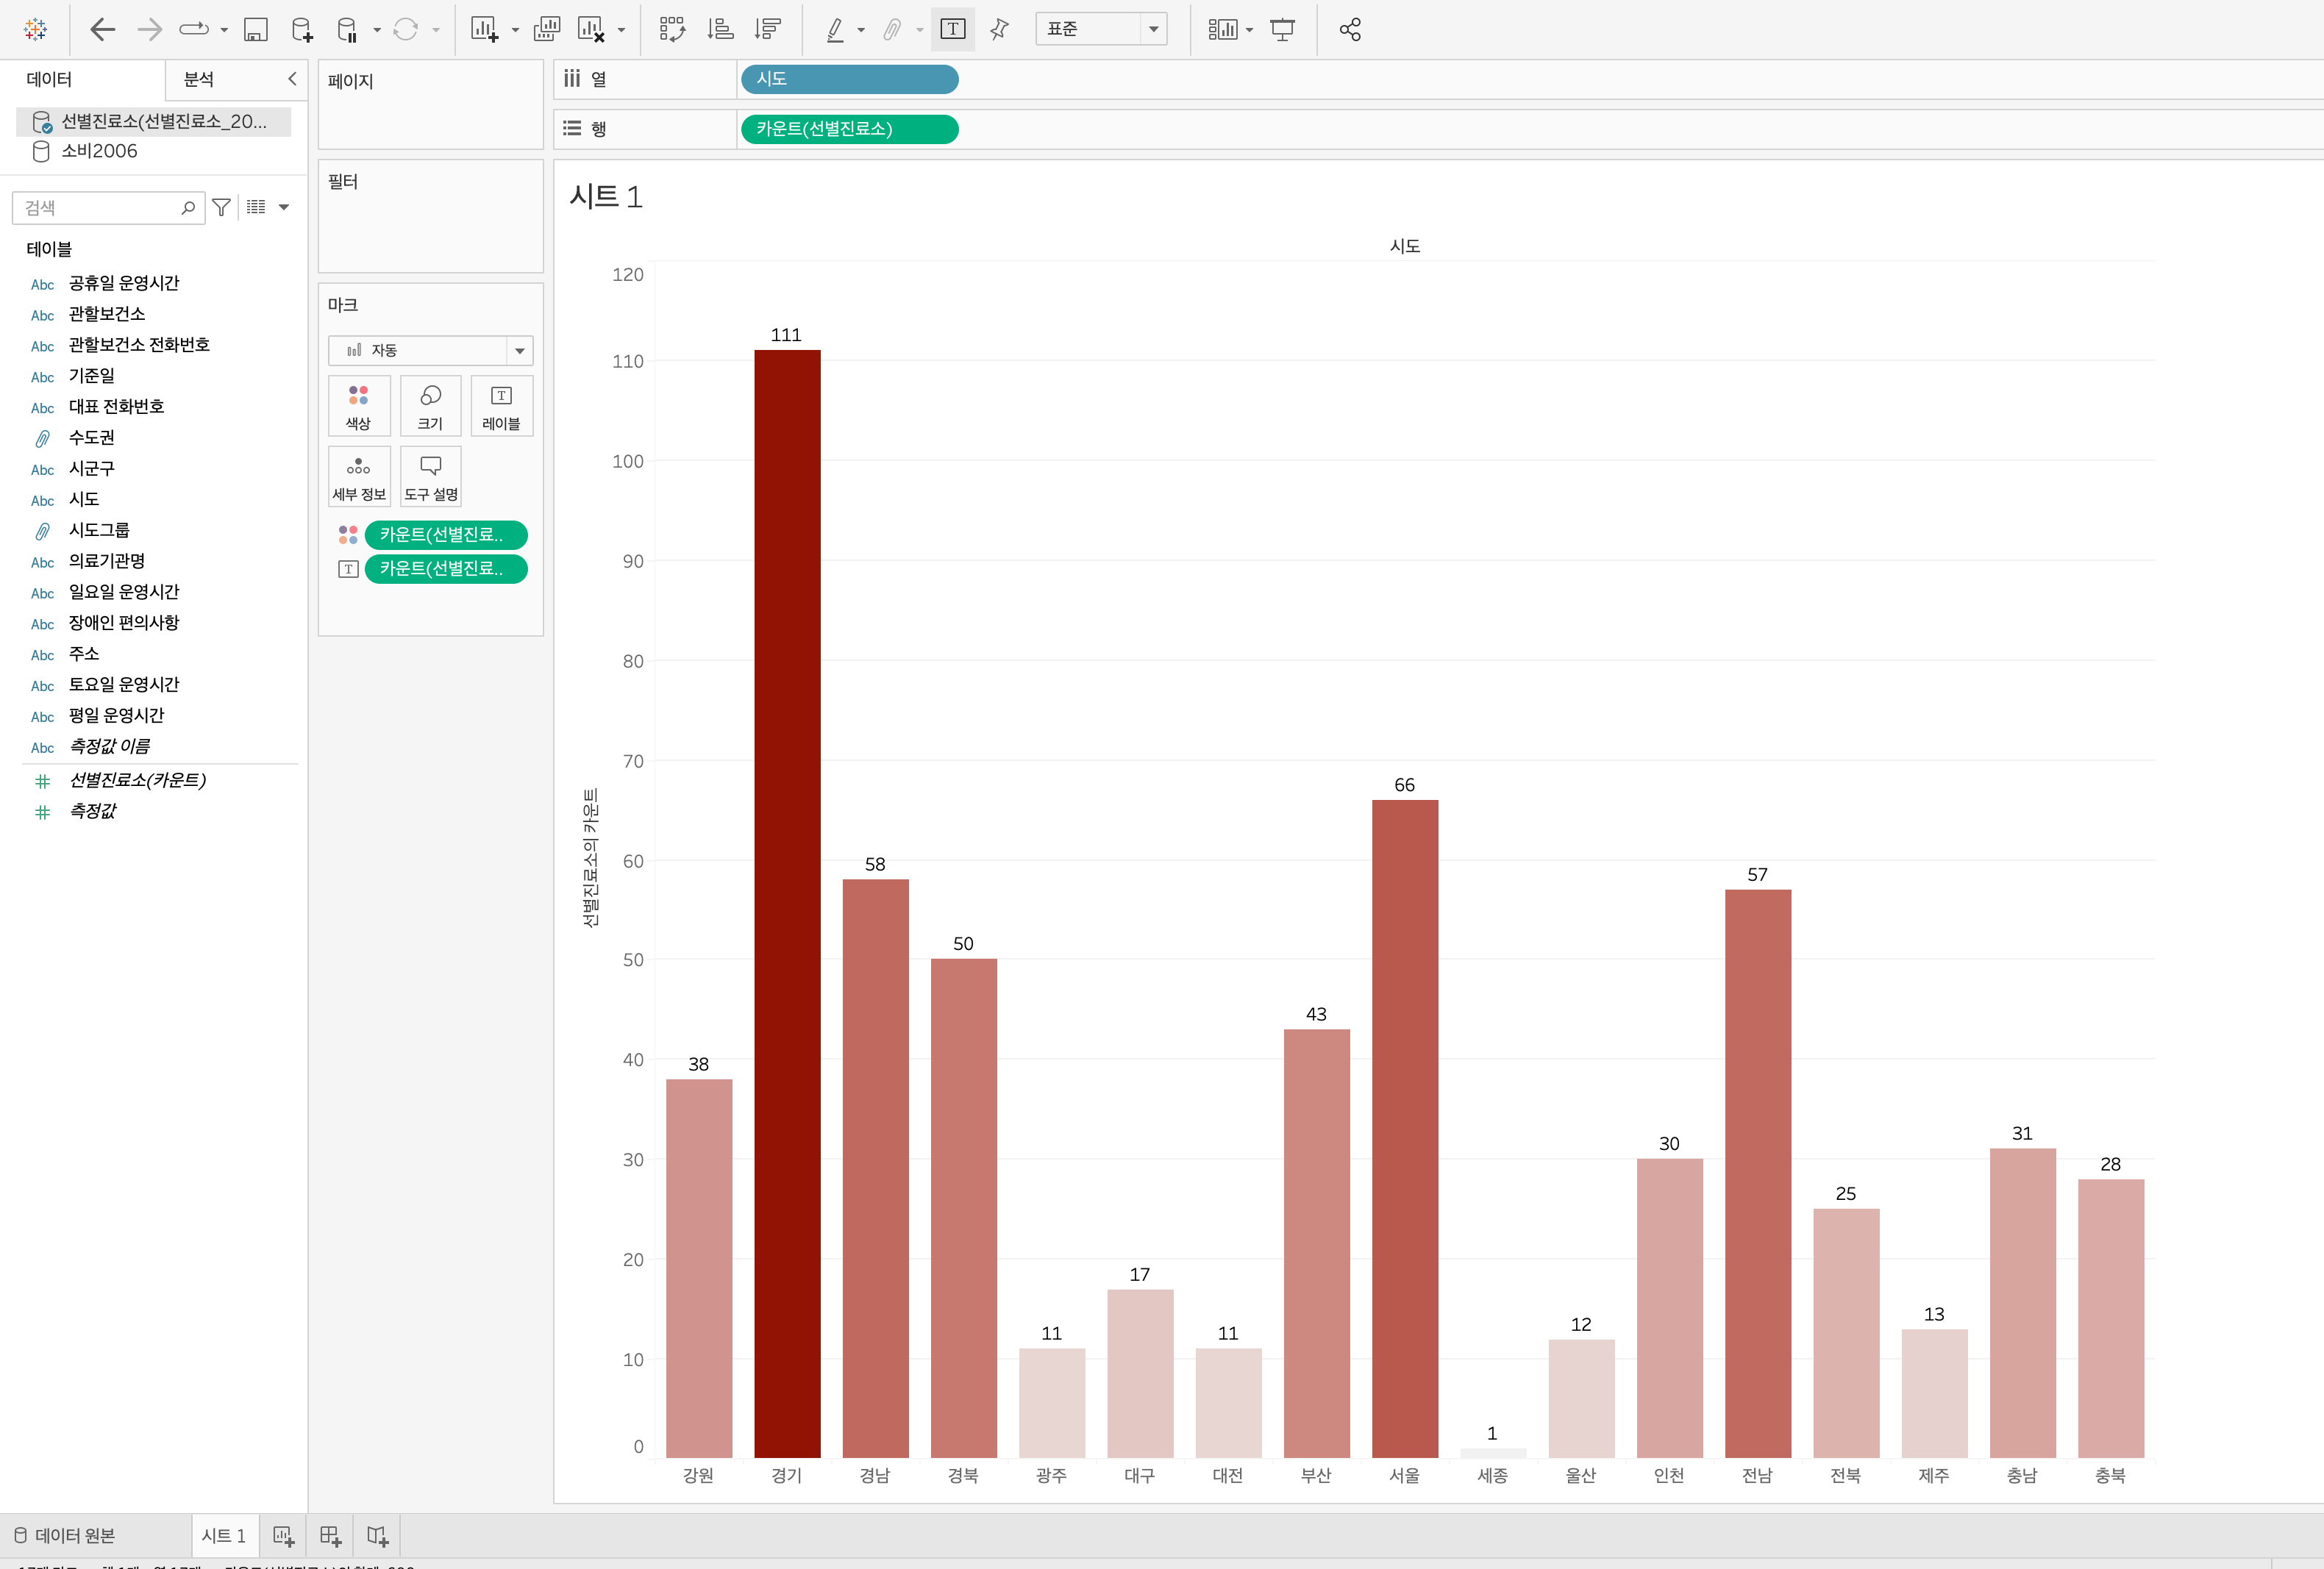Click the filter fields funnel icon
The image size is (2324, 1569).
pyautogui.click(x=222, y=207)
